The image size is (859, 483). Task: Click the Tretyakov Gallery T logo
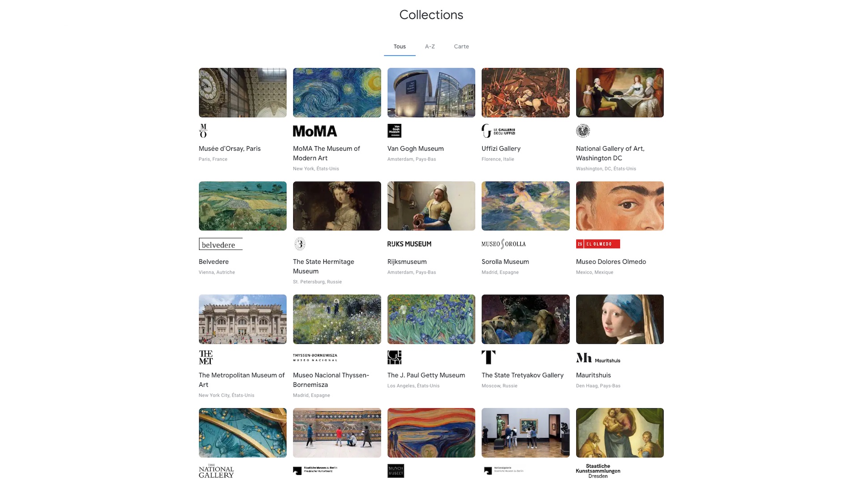[489, 357]
